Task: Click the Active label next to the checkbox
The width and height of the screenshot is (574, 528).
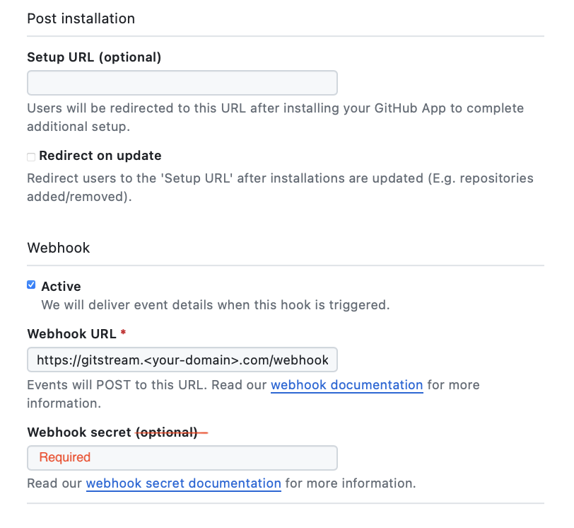Action: point(61,286)
